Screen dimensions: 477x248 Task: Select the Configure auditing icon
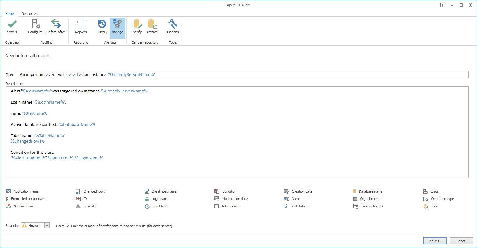pos(35,26)
